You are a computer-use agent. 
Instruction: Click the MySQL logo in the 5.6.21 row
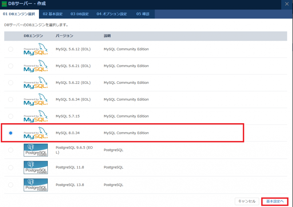coord(36,66)
